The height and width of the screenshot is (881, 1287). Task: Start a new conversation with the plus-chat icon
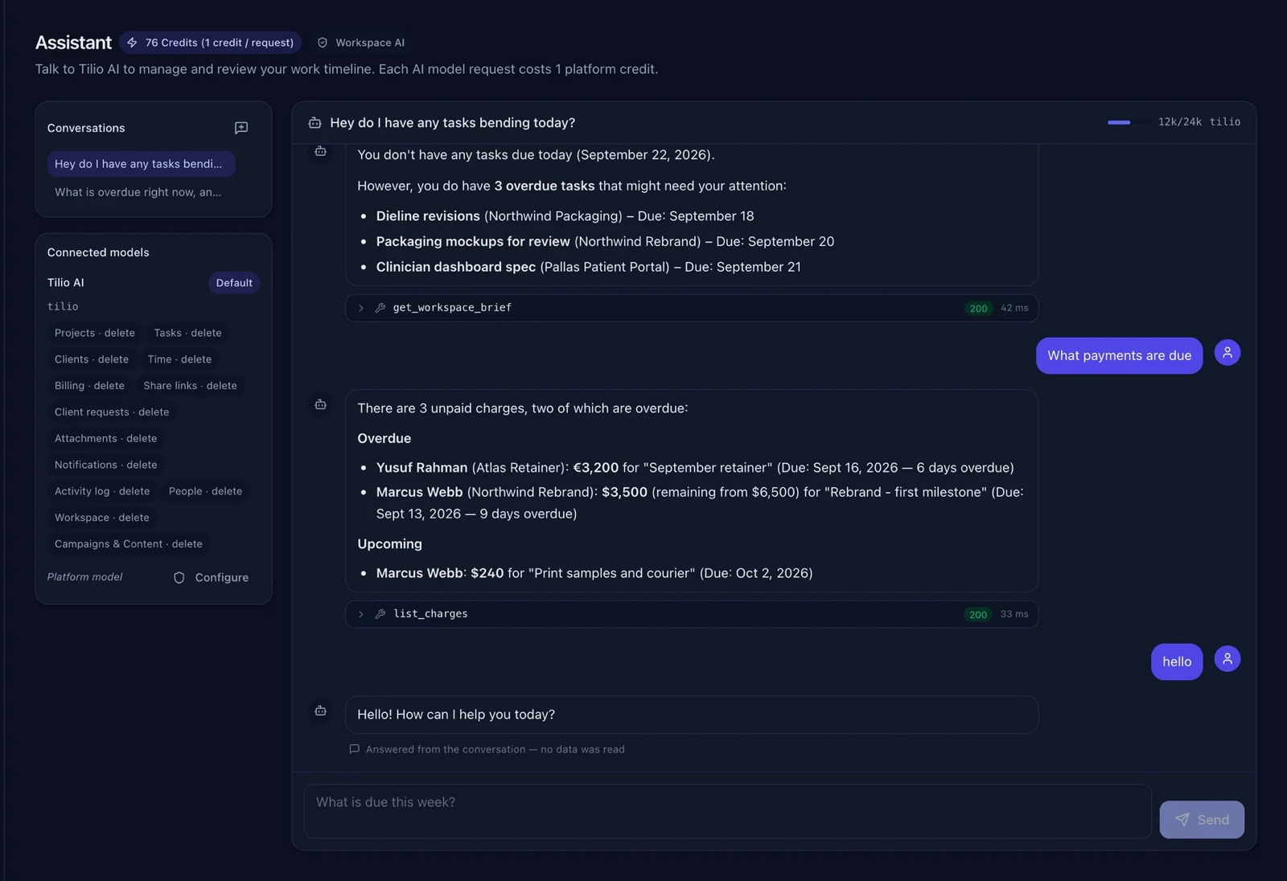[241, 128]
